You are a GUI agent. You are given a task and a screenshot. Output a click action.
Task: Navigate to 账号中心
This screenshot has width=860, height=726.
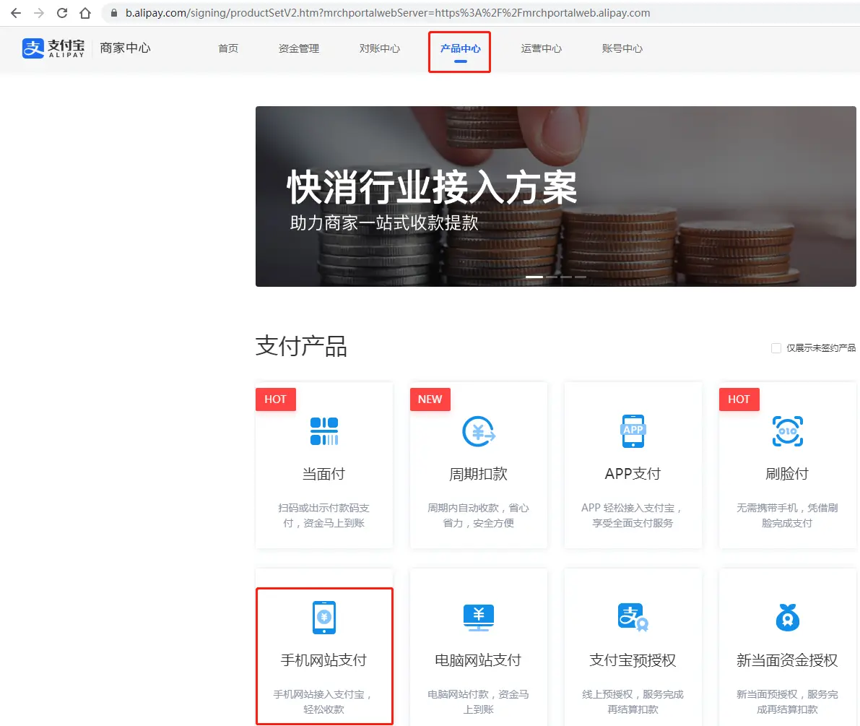[622, 49]
